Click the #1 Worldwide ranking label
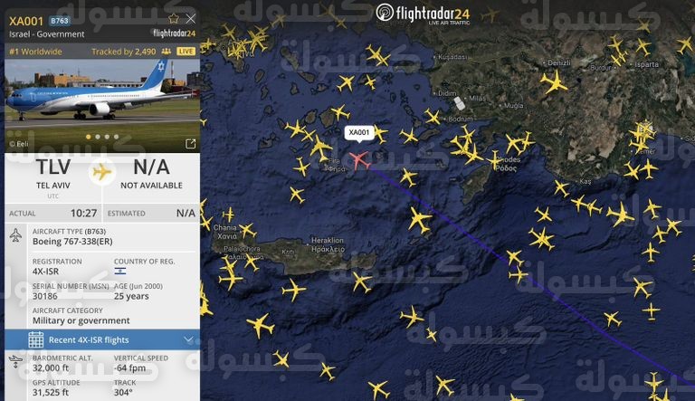This screenshot has width=695, height=401. pos(35,52)
